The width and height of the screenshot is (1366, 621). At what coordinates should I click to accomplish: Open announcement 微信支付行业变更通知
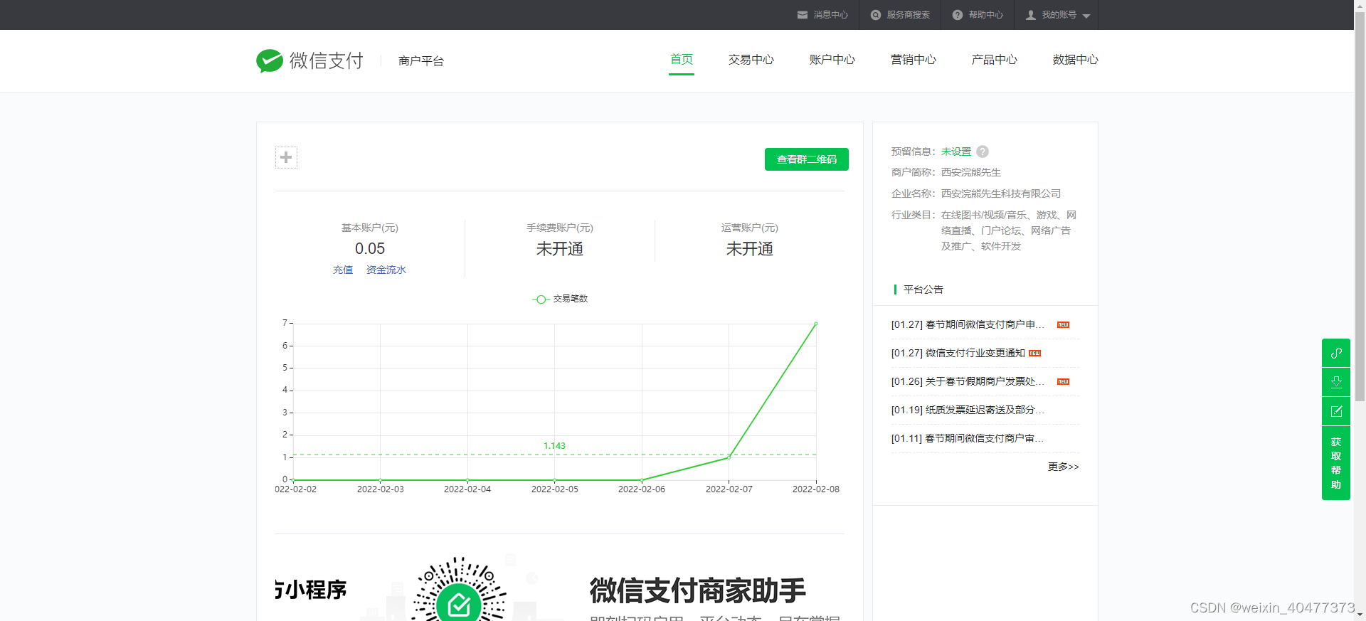coord(958,353)
